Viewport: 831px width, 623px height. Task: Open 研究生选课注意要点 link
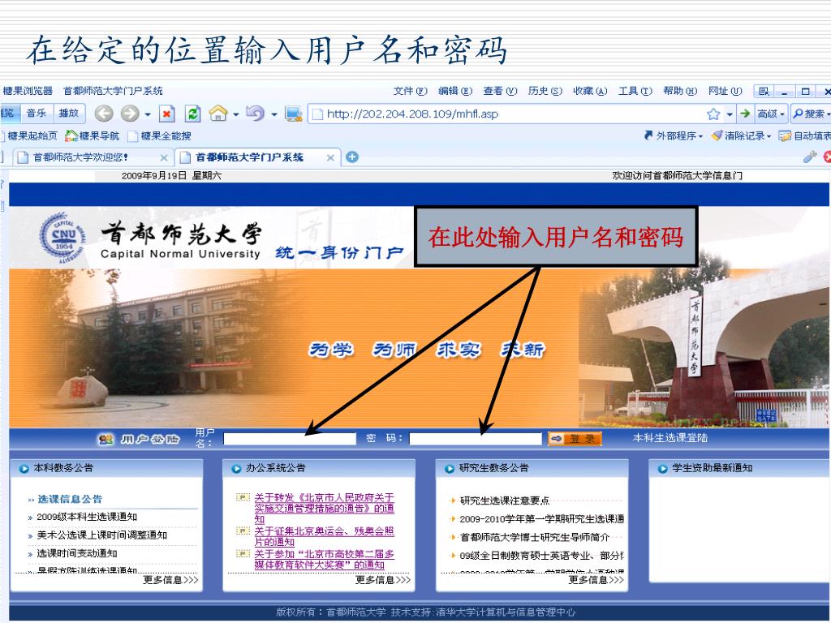click(x=505, y=501)
